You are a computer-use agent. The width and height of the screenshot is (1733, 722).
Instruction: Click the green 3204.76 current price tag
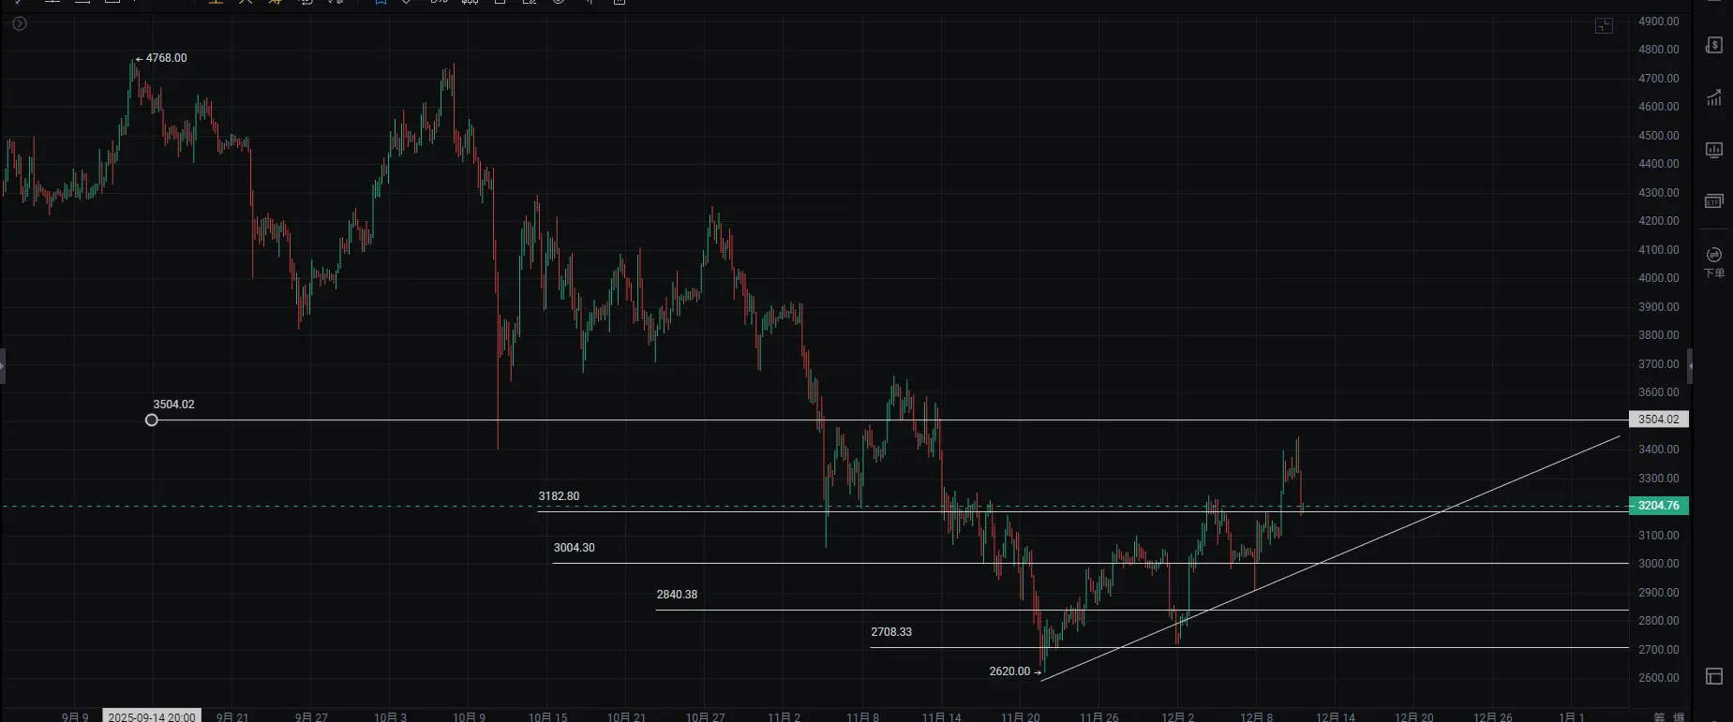[x=1659, y=506]
